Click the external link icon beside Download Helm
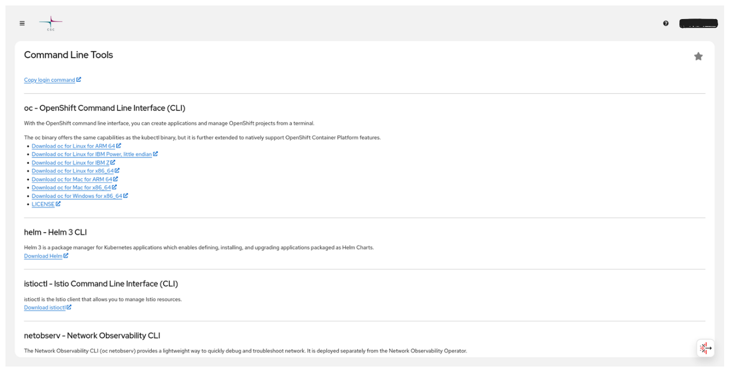 (x=66, y=255)
